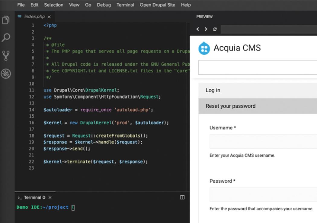Open the Source Control panel

(x=6, y=55)
